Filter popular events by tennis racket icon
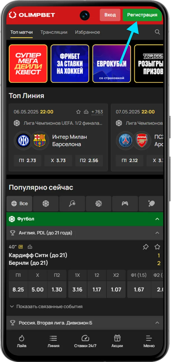This screenshot has height=362, width=171. click(72, 204)
